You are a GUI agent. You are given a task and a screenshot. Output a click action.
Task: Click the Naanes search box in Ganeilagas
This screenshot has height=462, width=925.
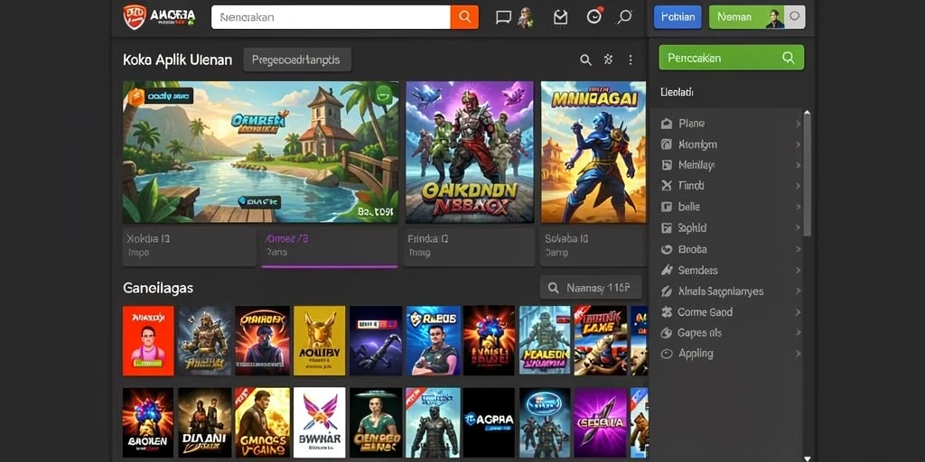(x=591, y=288)
